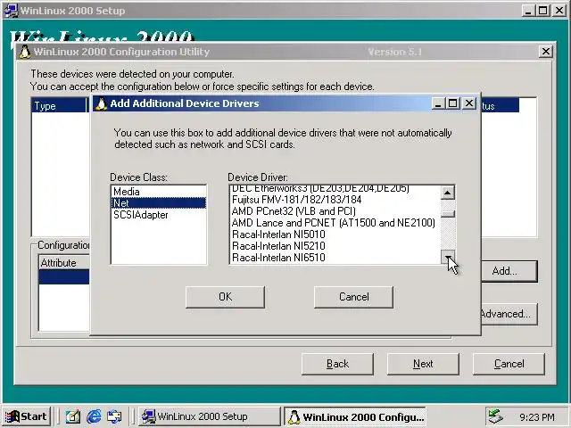The image size is (571, 428).
Task: Click penguin icon in Configuration Utility title bar
Action: click(25, 52)
